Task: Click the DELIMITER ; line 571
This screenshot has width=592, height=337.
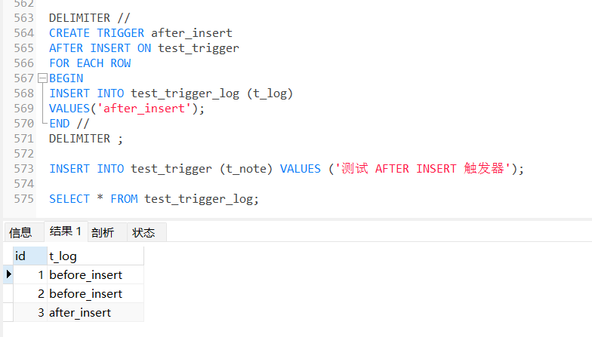Action: (x=86, y=139)
